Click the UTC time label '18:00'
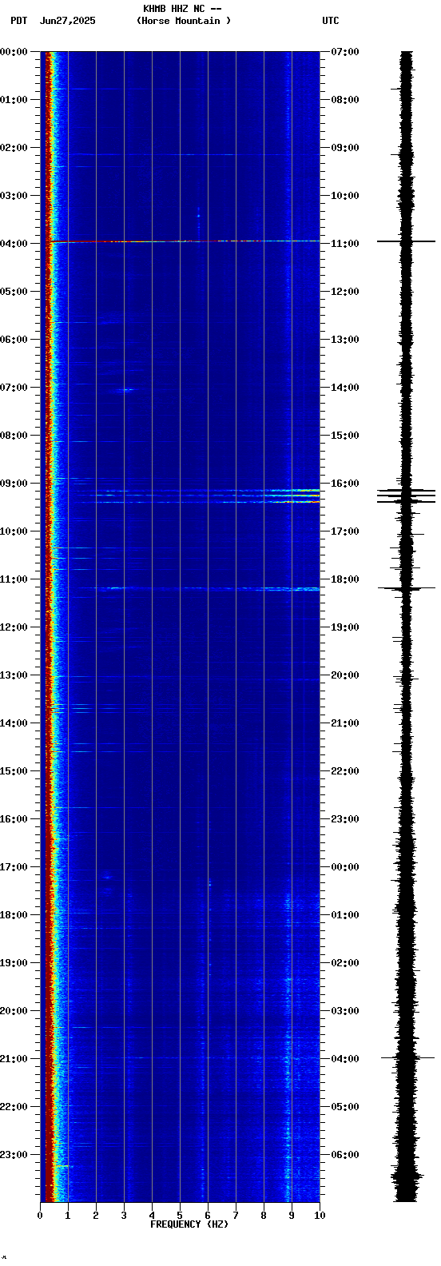441x1266 pixels. tap(345, 579)
